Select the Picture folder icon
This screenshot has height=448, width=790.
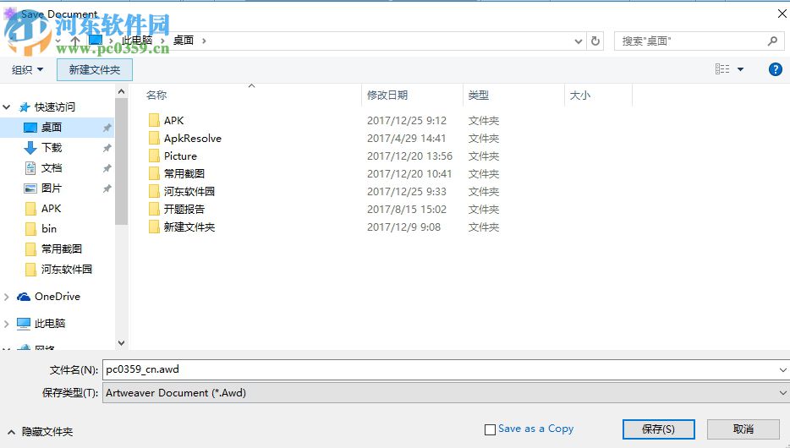pyautogui.click(x=154, y=156)
